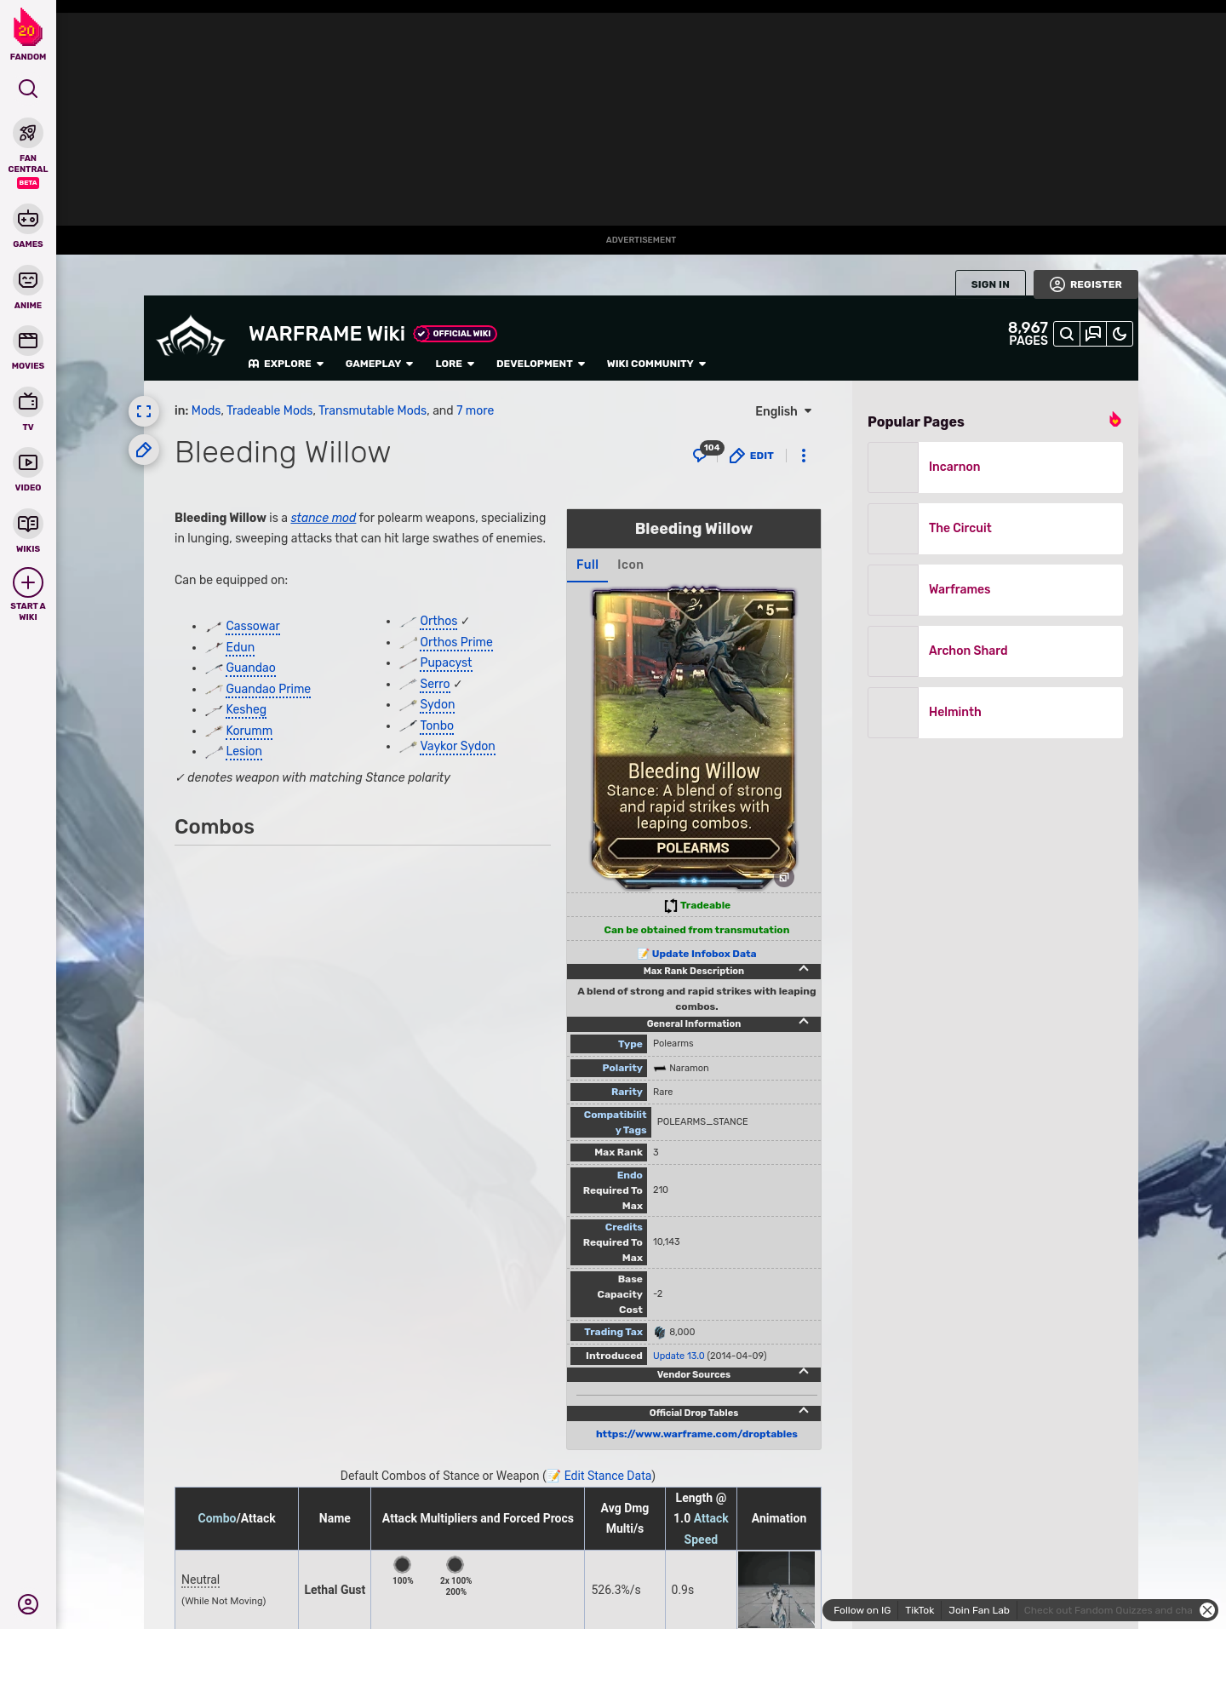Click Edit Stance Data link
Image resolution: width=1226 pixels, height=1703 pixels.
point(607,1476)
